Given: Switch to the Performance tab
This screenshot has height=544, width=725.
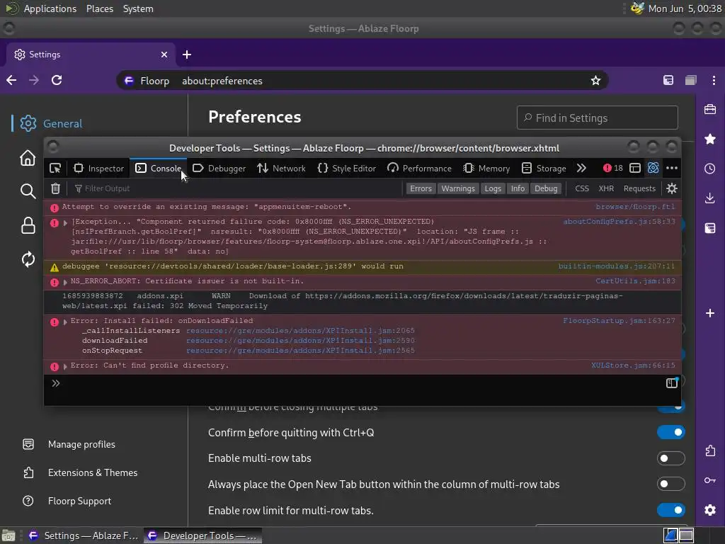Looking at the screenshot, I should pyautogui.click(x=419, y=169).
